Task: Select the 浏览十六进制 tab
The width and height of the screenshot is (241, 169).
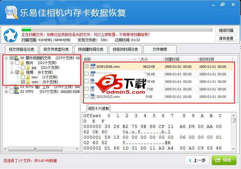Action: [x=98, y=108]
